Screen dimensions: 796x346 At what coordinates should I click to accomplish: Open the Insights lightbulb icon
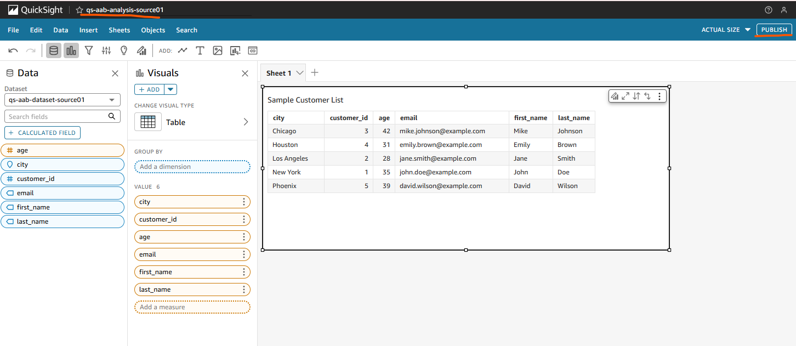tap(124, 51)
